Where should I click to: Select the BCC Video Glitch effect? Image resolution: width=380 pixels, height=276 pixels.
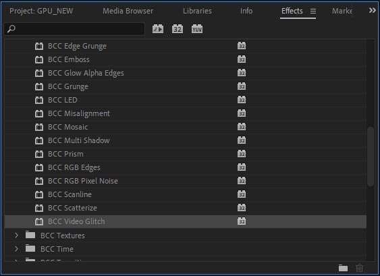tap(76, 221)
